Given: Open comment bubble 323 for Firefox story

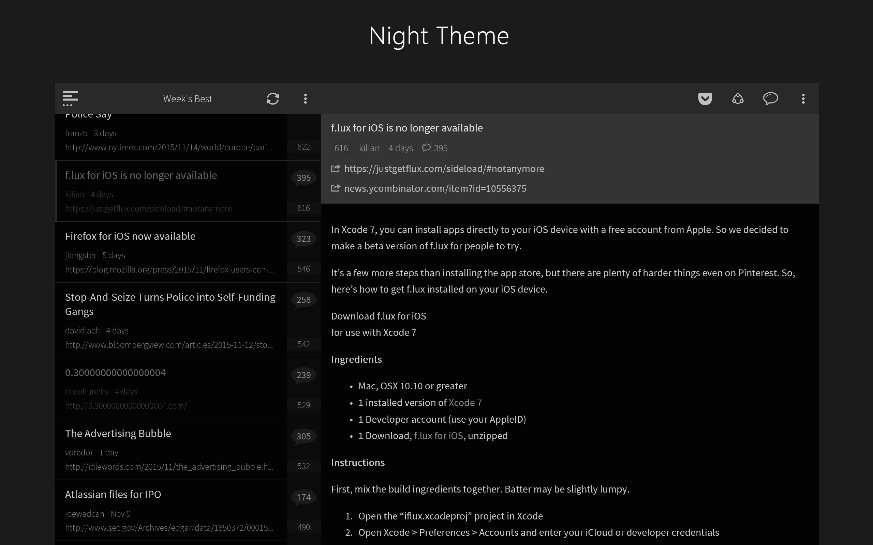Looking at the screenshot, I should (x=304, y=239).
